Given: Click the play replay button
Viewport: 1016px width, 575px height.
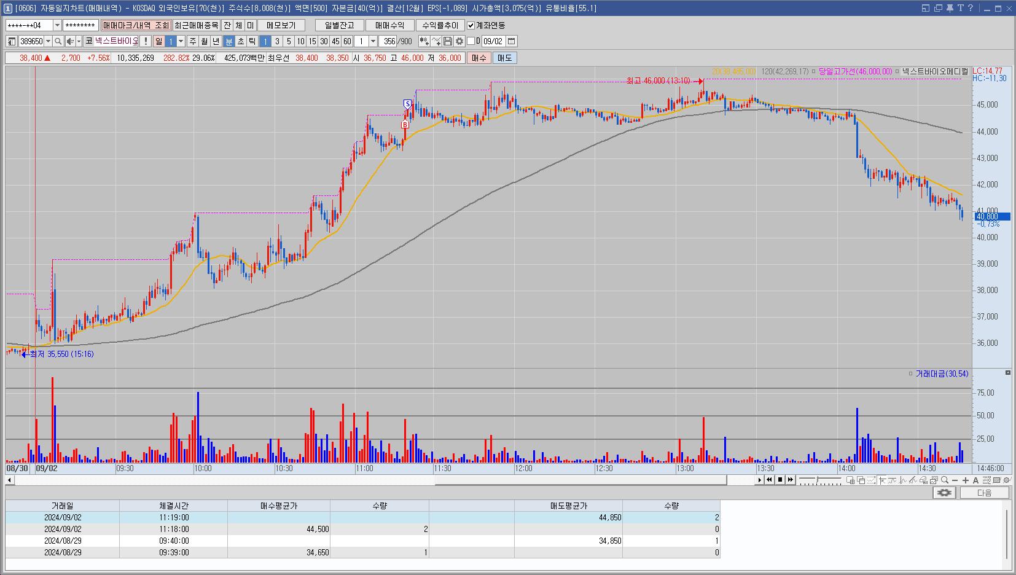Looking at the screenshot, I should (760, 480).
